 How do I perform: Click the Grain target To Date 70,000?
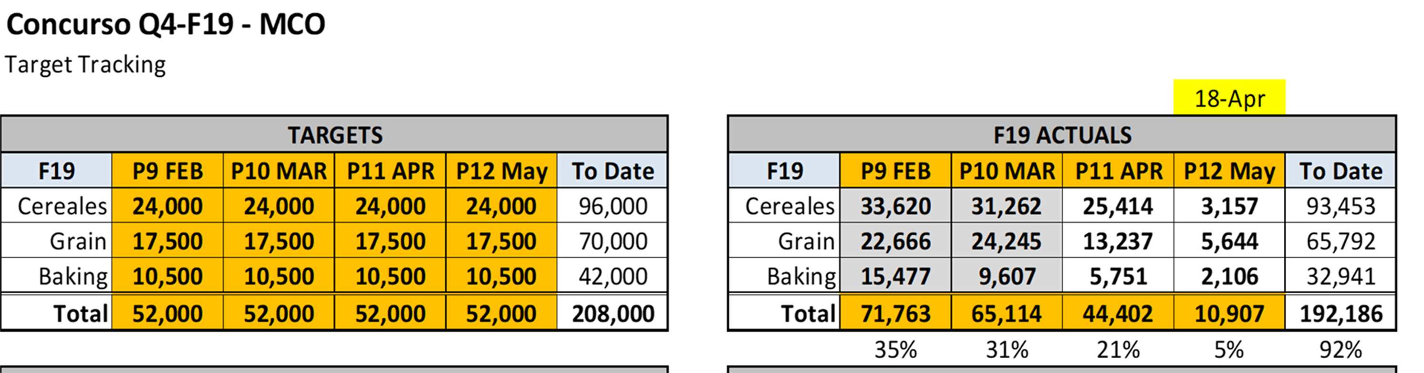pos(613,241)
